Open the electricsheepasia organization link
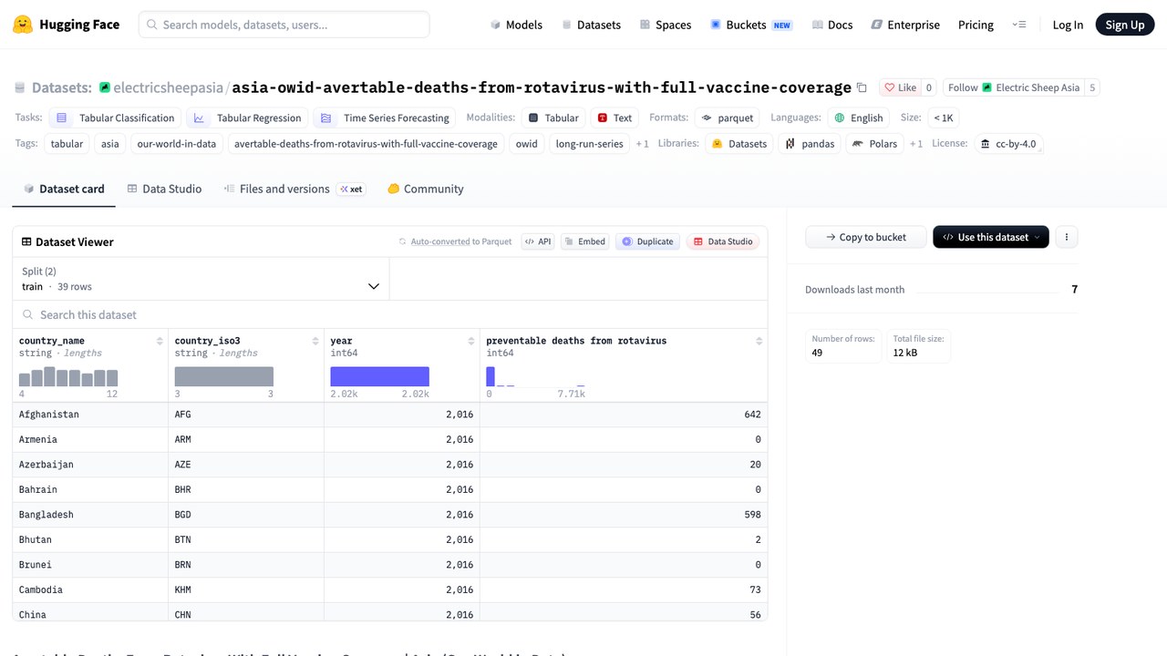 168,87
